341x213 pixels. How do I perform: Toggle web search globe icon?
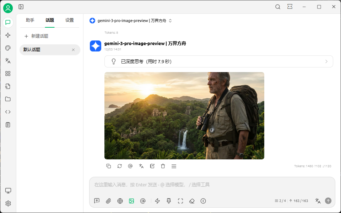pyautogui.click(x=120, y=201)
